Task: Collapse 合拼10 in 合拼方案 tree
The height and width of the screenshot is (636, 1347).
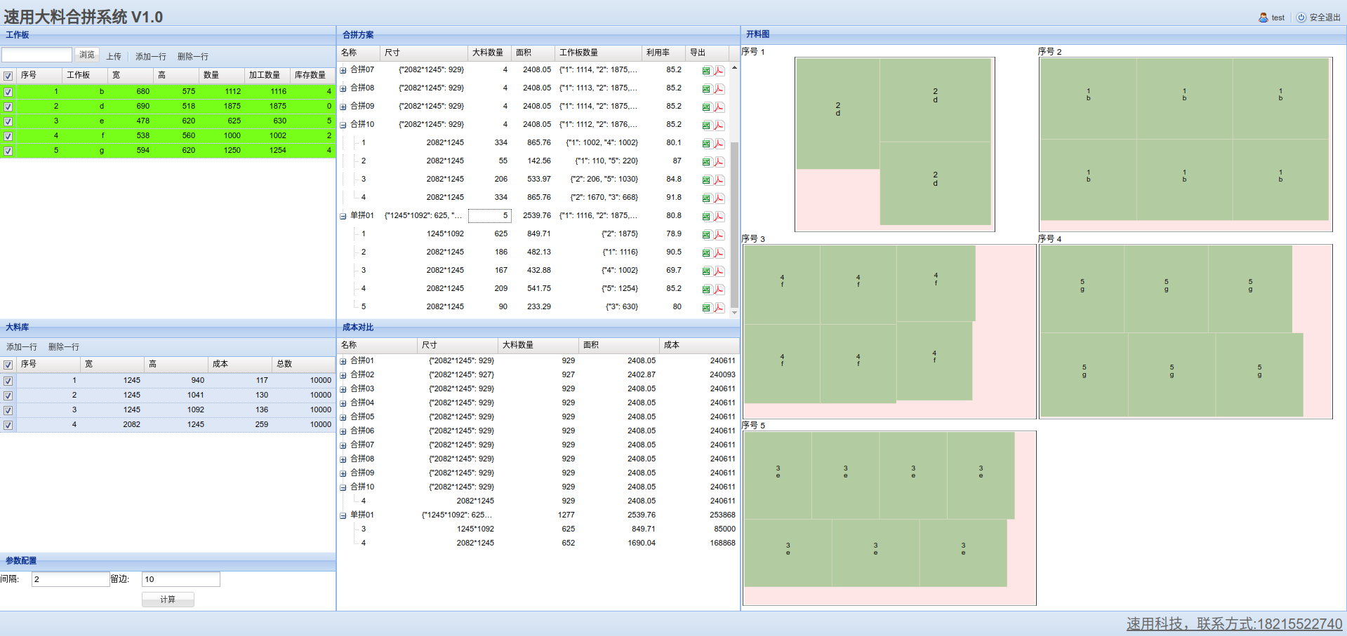Action: tap(343, 125)
